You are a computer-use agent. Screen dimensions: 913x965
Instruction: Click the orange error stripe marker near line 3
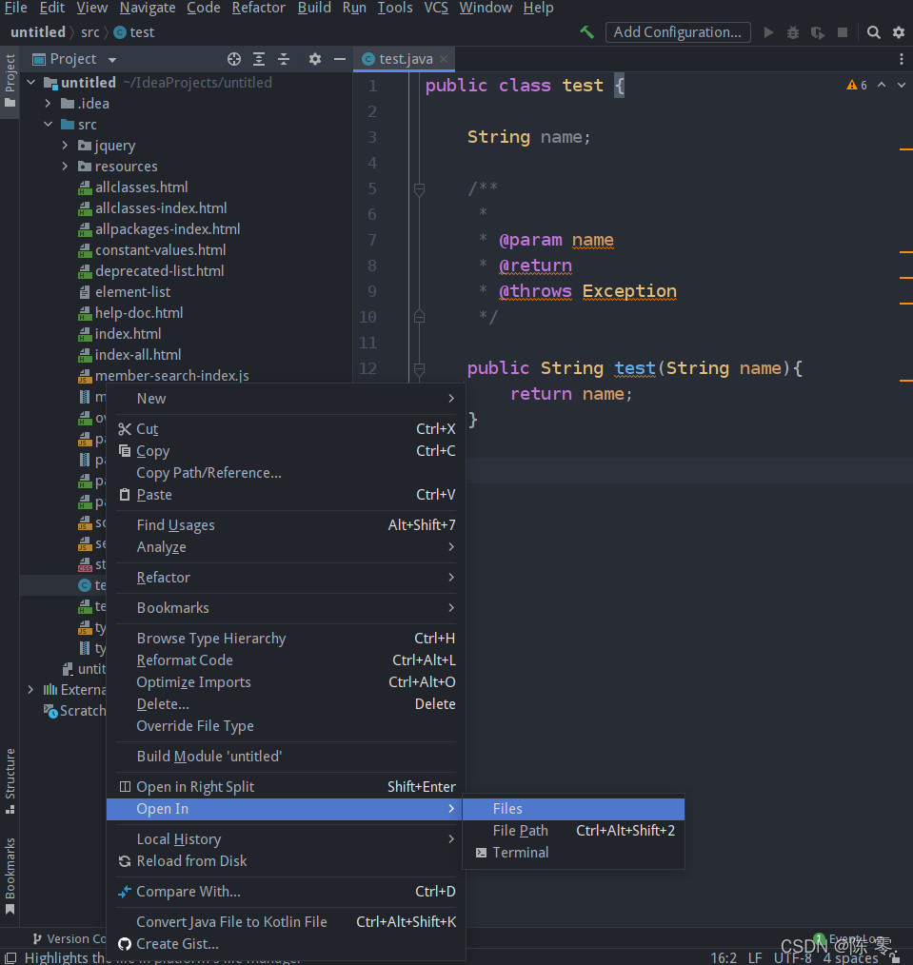tap(905, 149)
